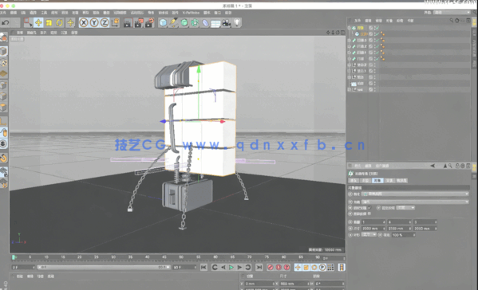This screenshot has height=290, width=478.
Task: Toggle the Render Instances checkbox
Action: [x=369, y=214]
